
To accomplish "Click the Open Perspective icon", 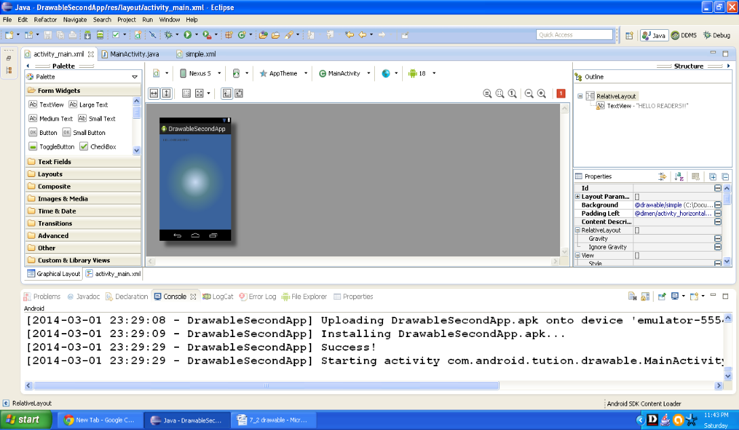I will click(629, 35).
